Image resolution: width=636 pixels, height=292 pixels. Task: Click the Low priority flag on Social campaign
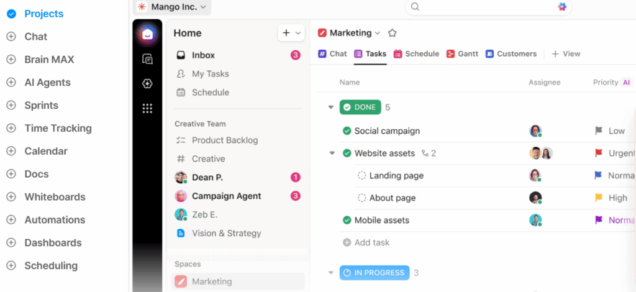pyautogui.click(x=599, y=131)
